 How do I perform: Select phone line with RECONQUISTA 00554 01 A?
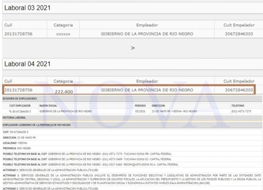click(x=90, y=164)
